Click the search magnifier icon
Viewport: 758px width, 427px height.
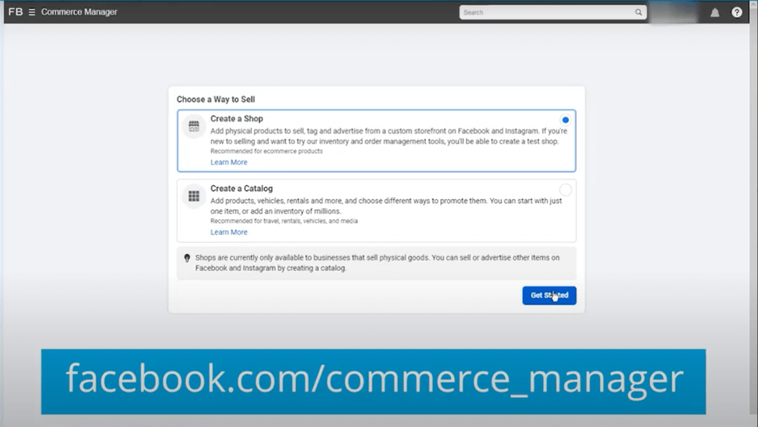(638, 13)
